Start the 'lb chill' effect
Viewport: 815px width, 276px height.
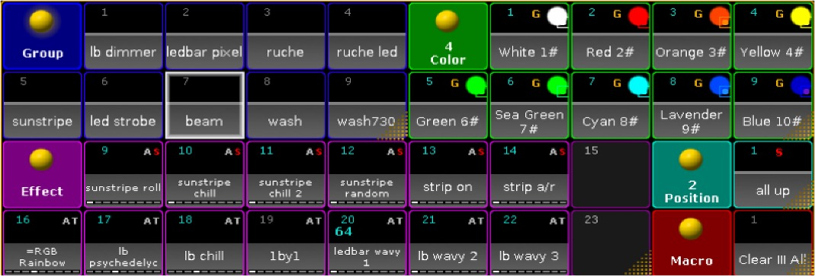(204, 243)
